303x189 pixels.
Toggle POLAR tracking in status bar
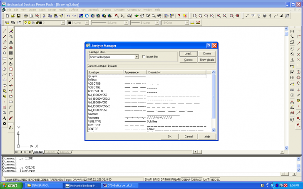176,179
